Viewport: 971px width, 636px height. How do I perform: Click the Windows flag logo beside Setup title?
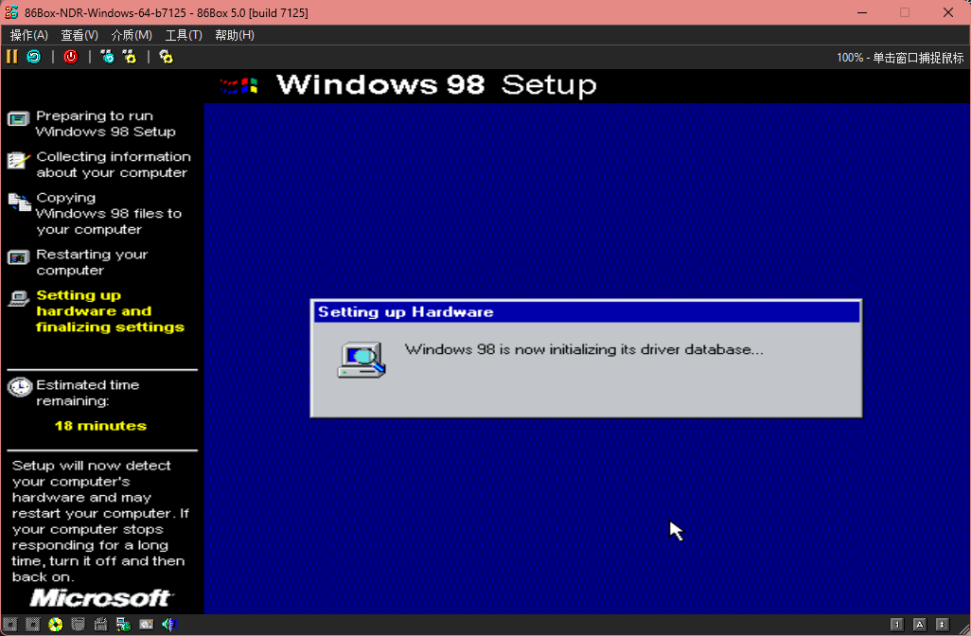pos(239,85)
